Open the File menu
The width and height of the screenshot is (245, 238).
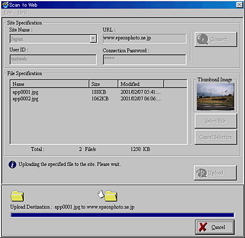[x=9, y=13]
